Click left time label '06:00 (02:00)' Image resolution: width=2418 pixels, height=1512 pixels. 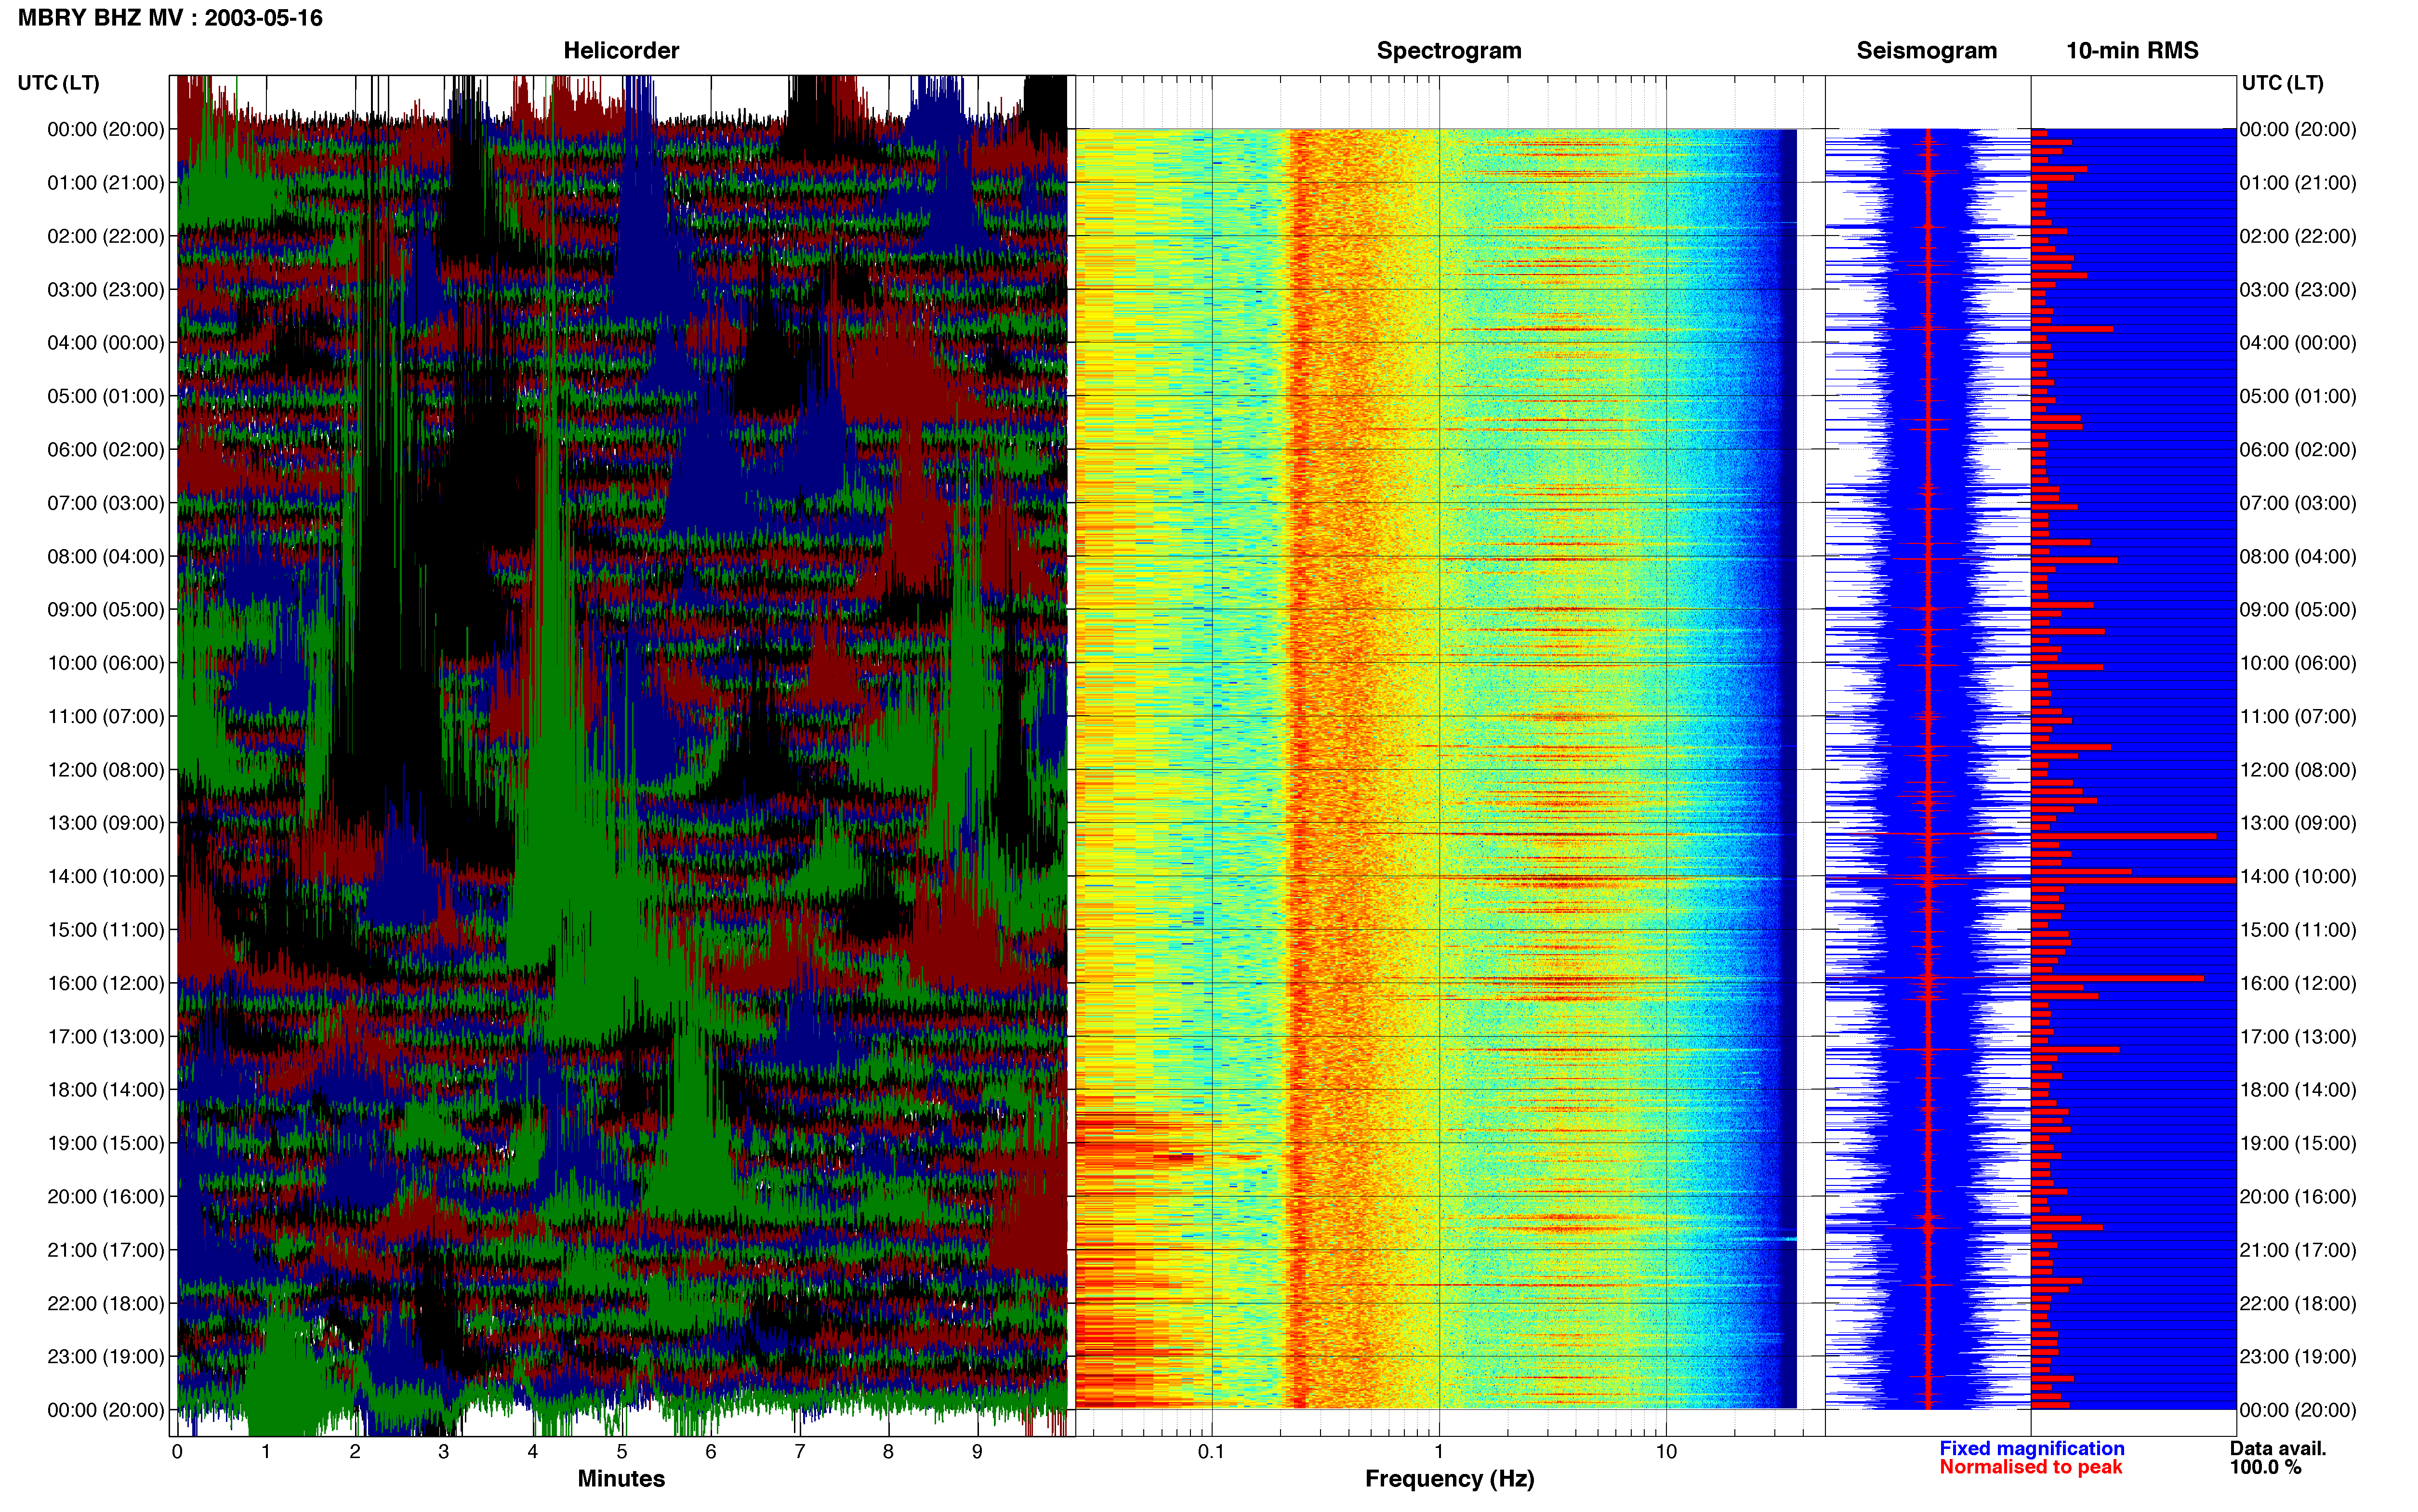point(106,450)
